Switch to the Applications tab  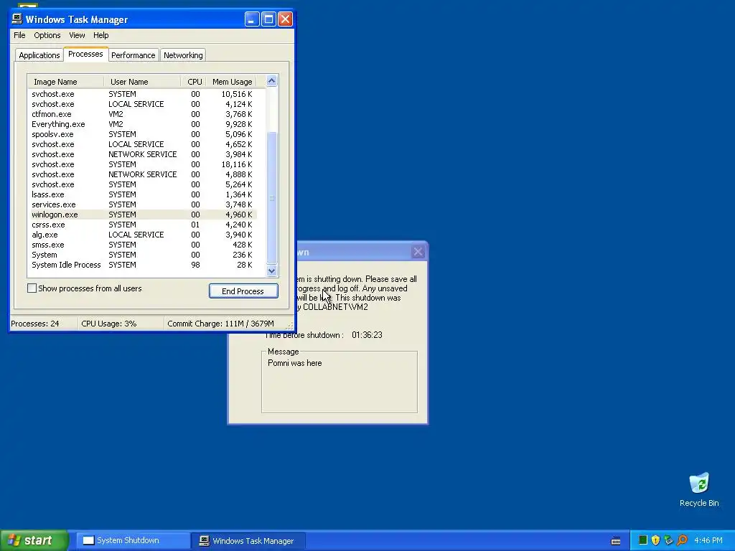click(39, 55)
